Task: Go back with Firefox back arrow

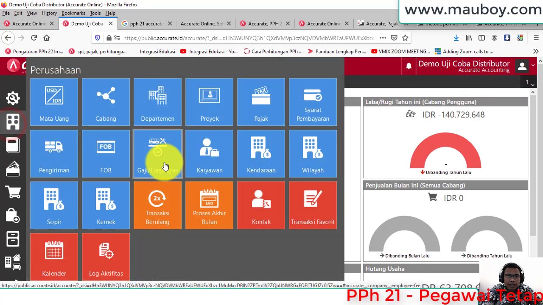Action: tap(8, 38)
